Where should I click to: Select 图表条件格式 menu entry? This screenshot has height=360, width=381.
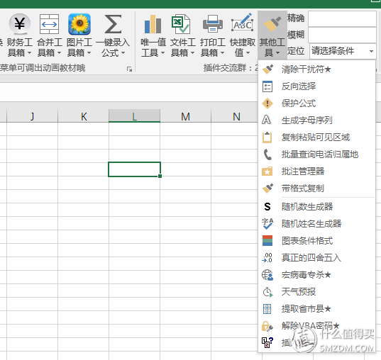[x=316, y=240]
